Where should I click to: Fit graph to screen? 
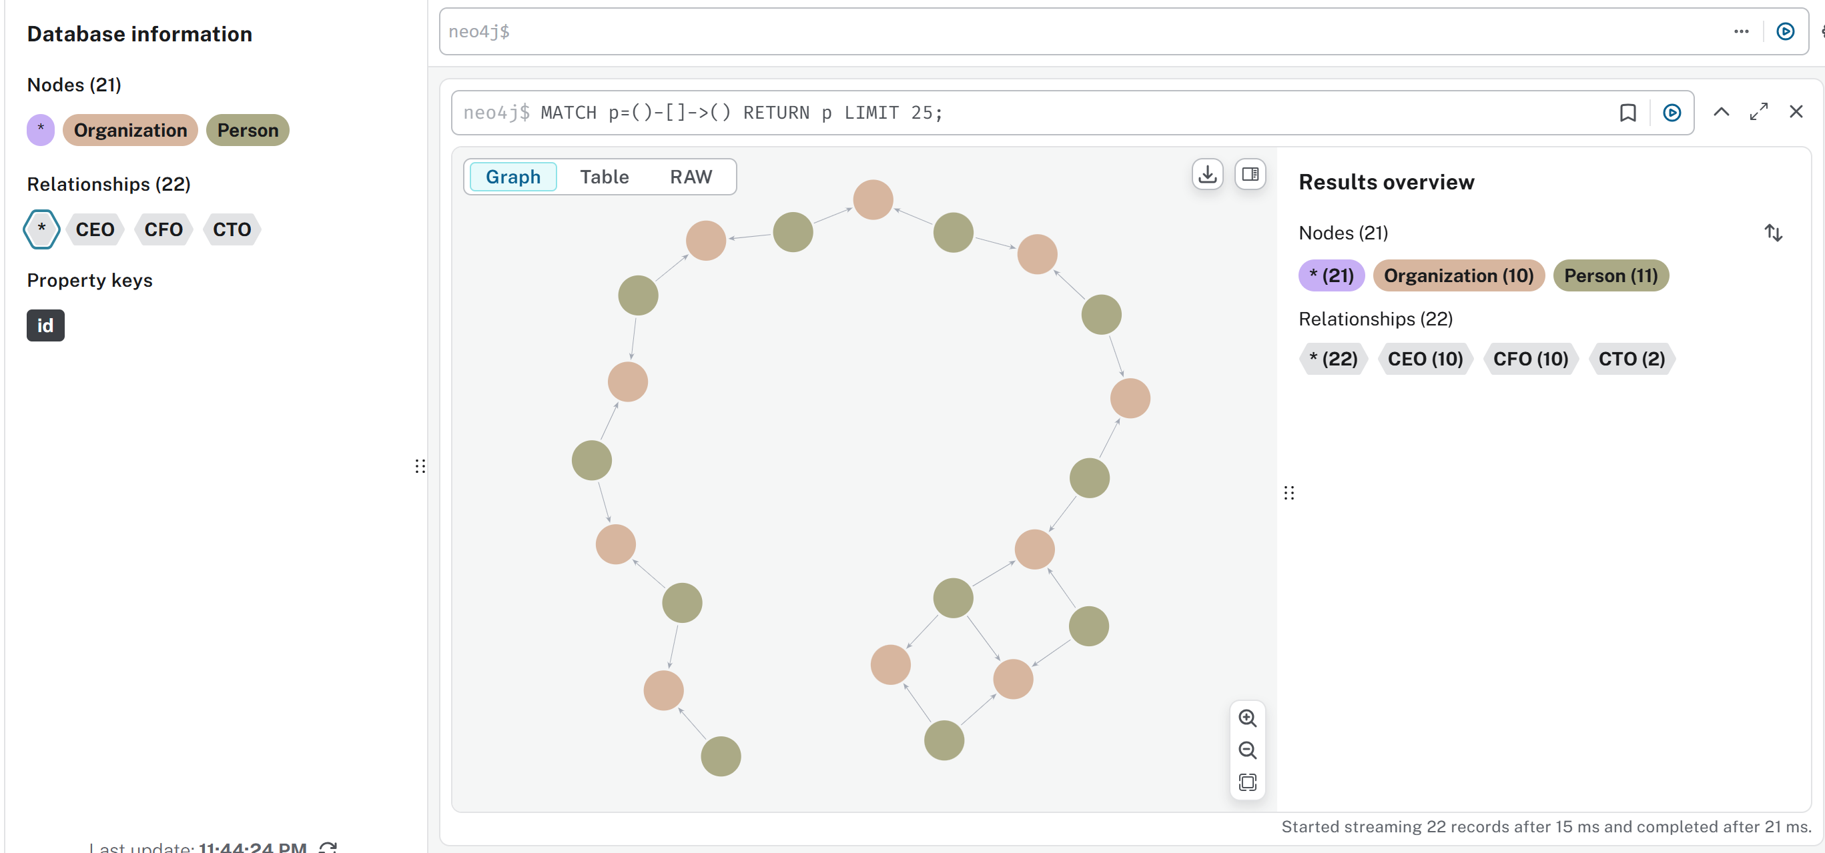coord(1247,782)
